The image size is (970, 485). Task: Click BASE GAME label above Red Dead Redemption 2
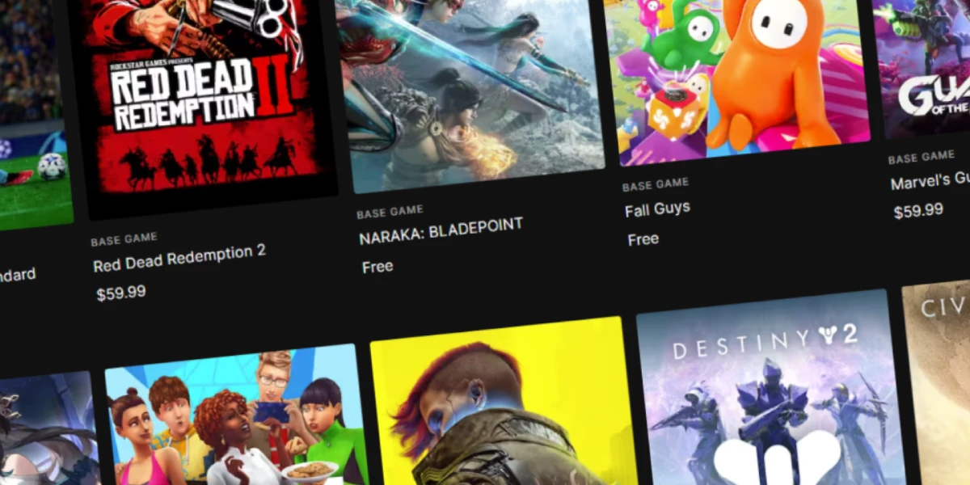click(124, 240)
